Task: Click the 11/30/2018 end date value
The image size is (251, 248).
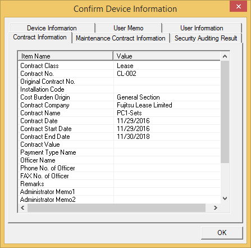Action: pos(133,137)
